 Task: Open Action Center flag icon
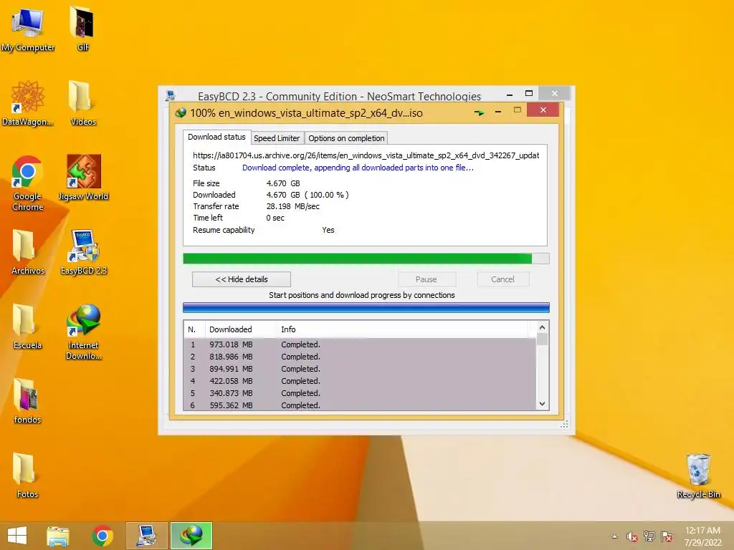pyautogui.click(x=667, y=536)
